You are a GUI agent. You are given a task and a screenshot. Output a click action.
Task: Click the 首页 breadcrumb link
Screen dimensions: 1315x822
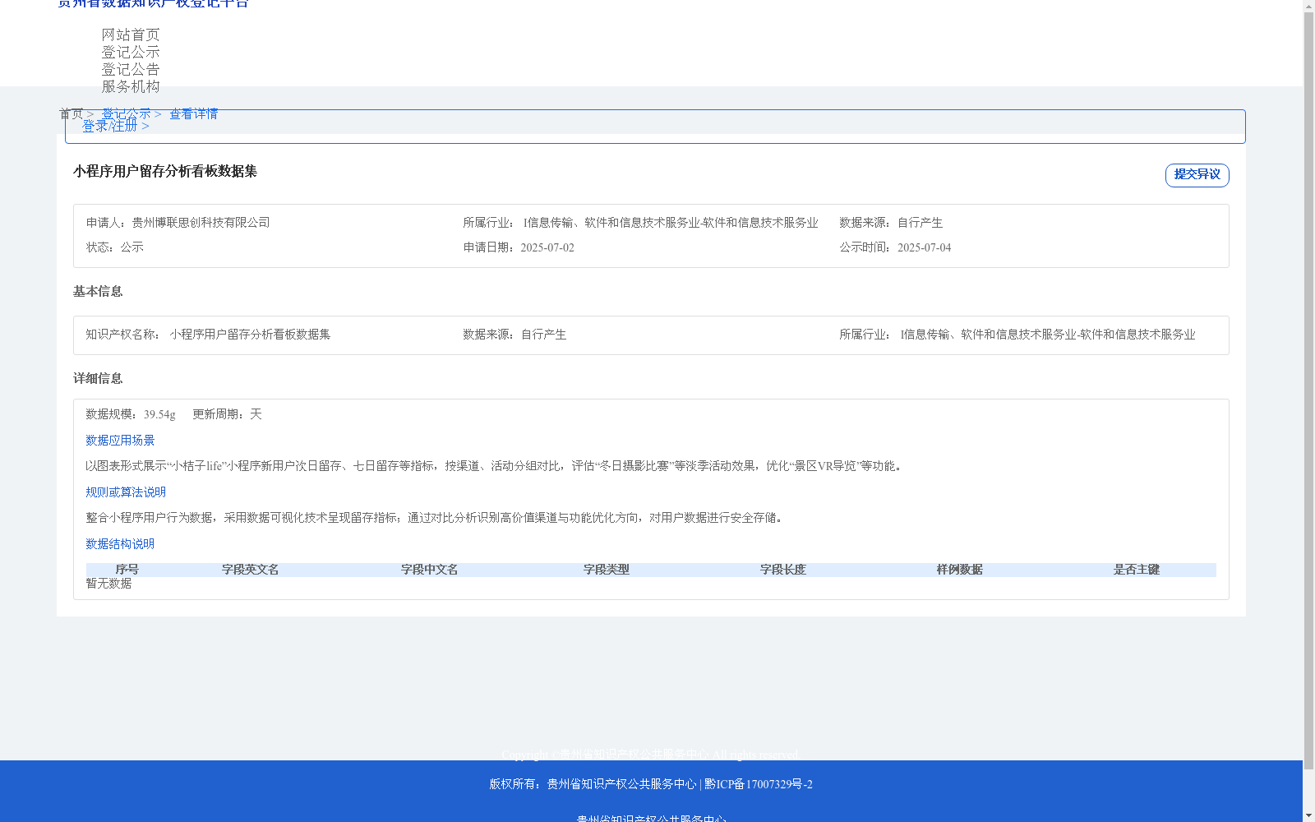[72, 113]
